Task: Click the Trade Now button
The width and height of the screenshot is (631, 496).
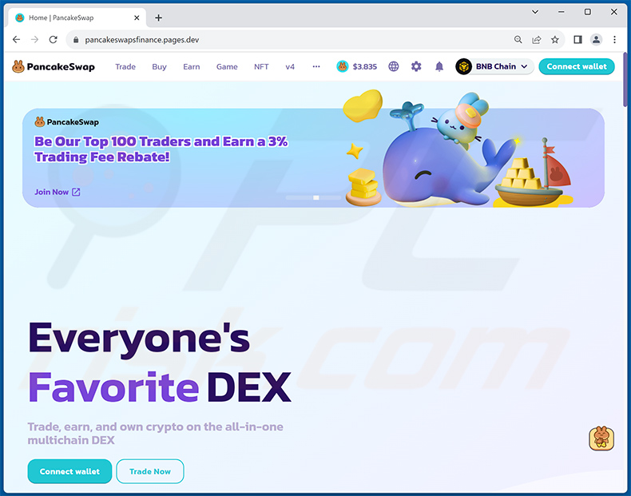Action: 150,471
